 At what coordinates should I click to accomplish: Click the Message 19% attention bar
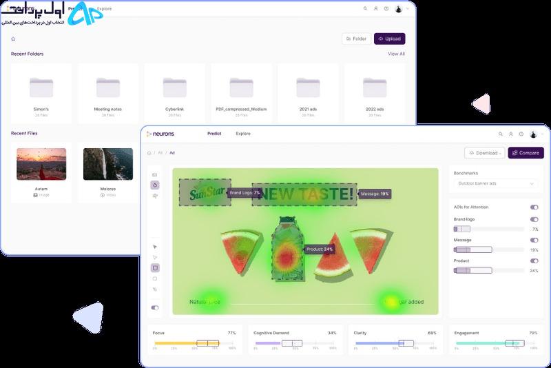coord(489,250)
